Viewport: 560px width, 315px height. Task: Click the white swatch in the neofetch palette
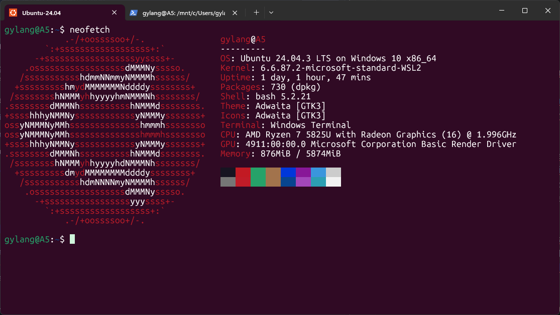coord(333,182)
